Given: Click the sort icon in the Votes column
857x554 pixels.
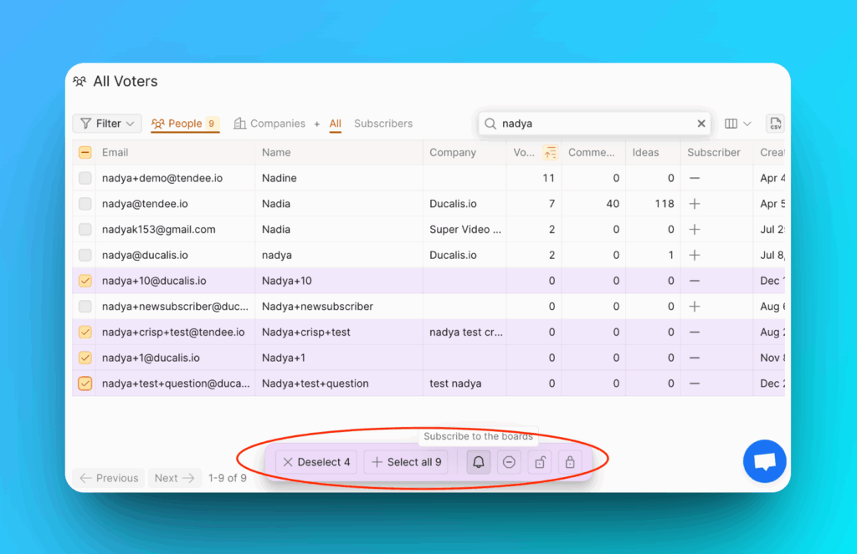Looking at the screenshot, I should 550,152.
